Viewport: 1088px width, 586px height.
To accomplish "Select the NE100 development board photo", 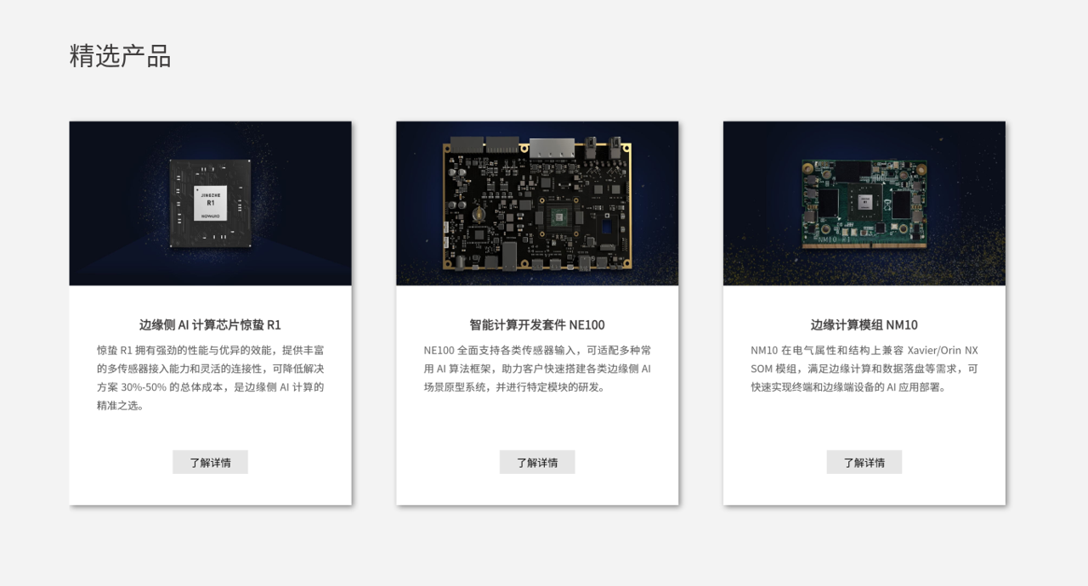I will click(537, 203).
